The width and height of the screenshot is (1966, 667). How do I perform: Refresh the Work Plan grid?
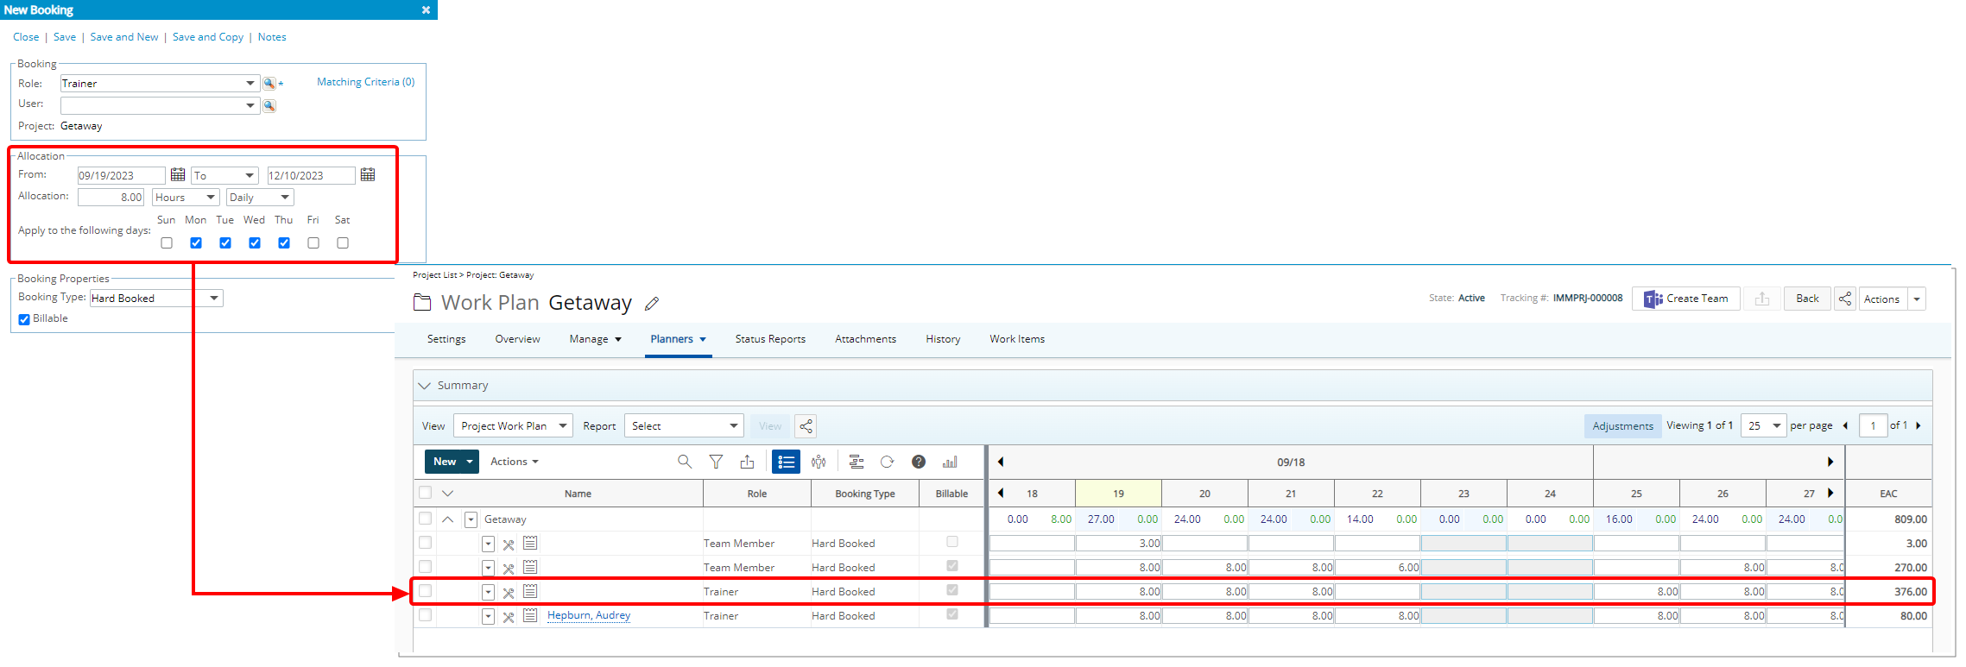coord(887,462)
